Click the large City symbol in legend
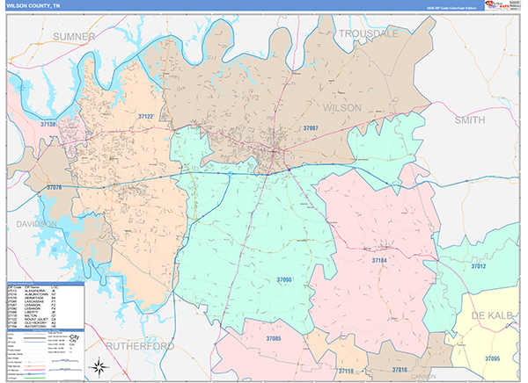The image size is (528, 383). pyautogui.click(x=74, y=337)
